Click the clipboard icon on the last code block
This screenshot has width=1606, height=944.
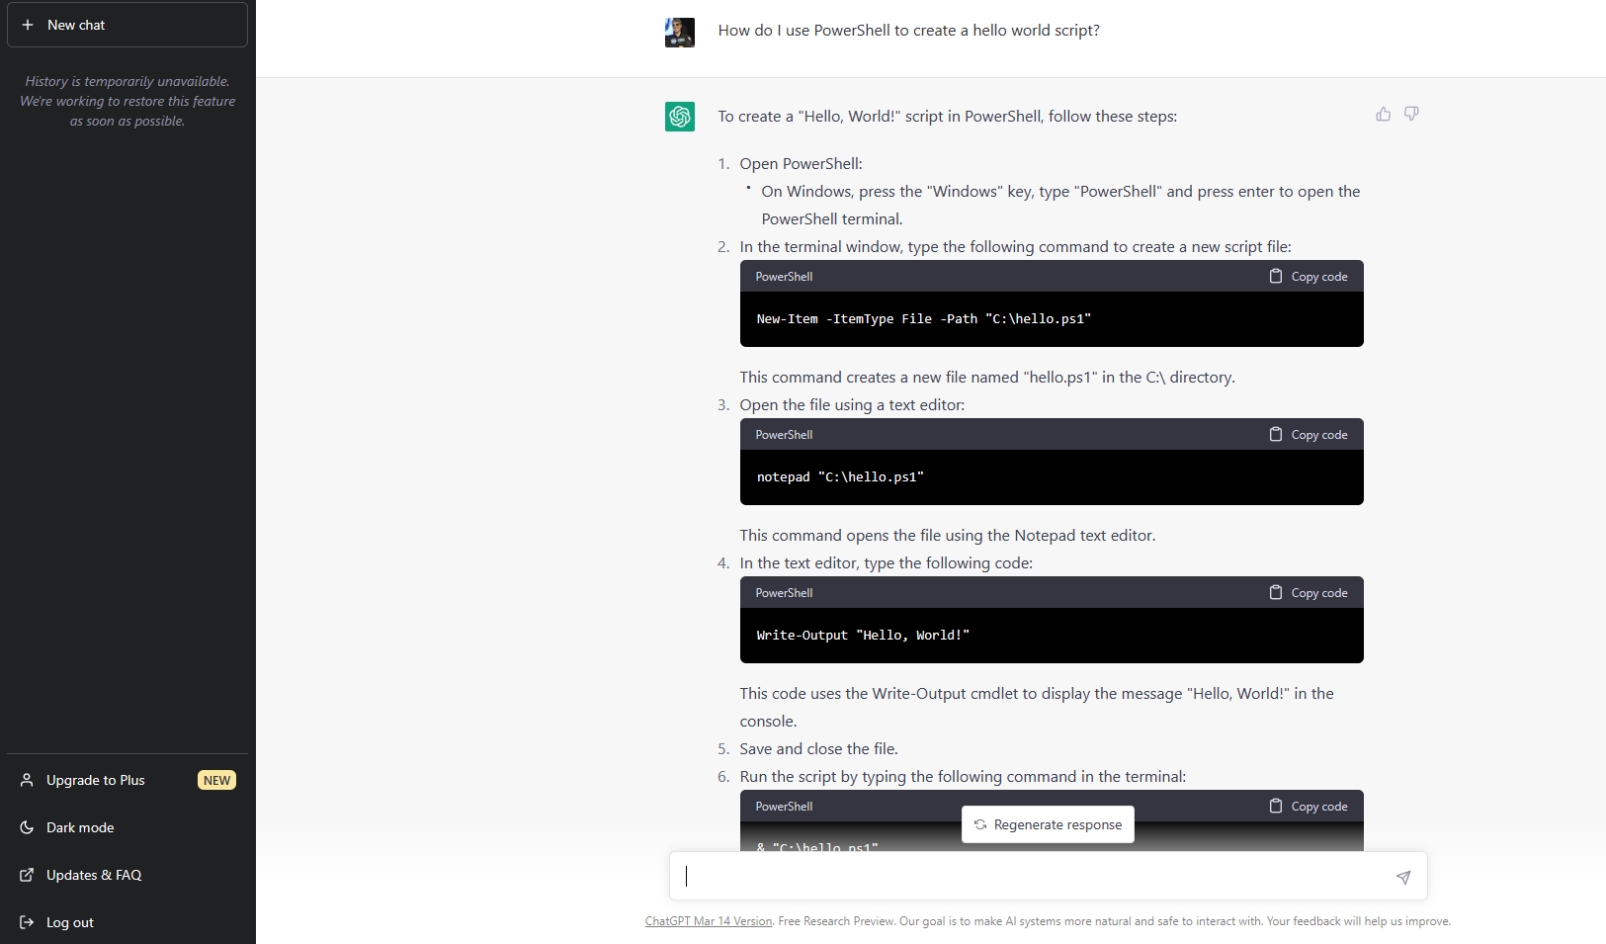(1276, 806)
